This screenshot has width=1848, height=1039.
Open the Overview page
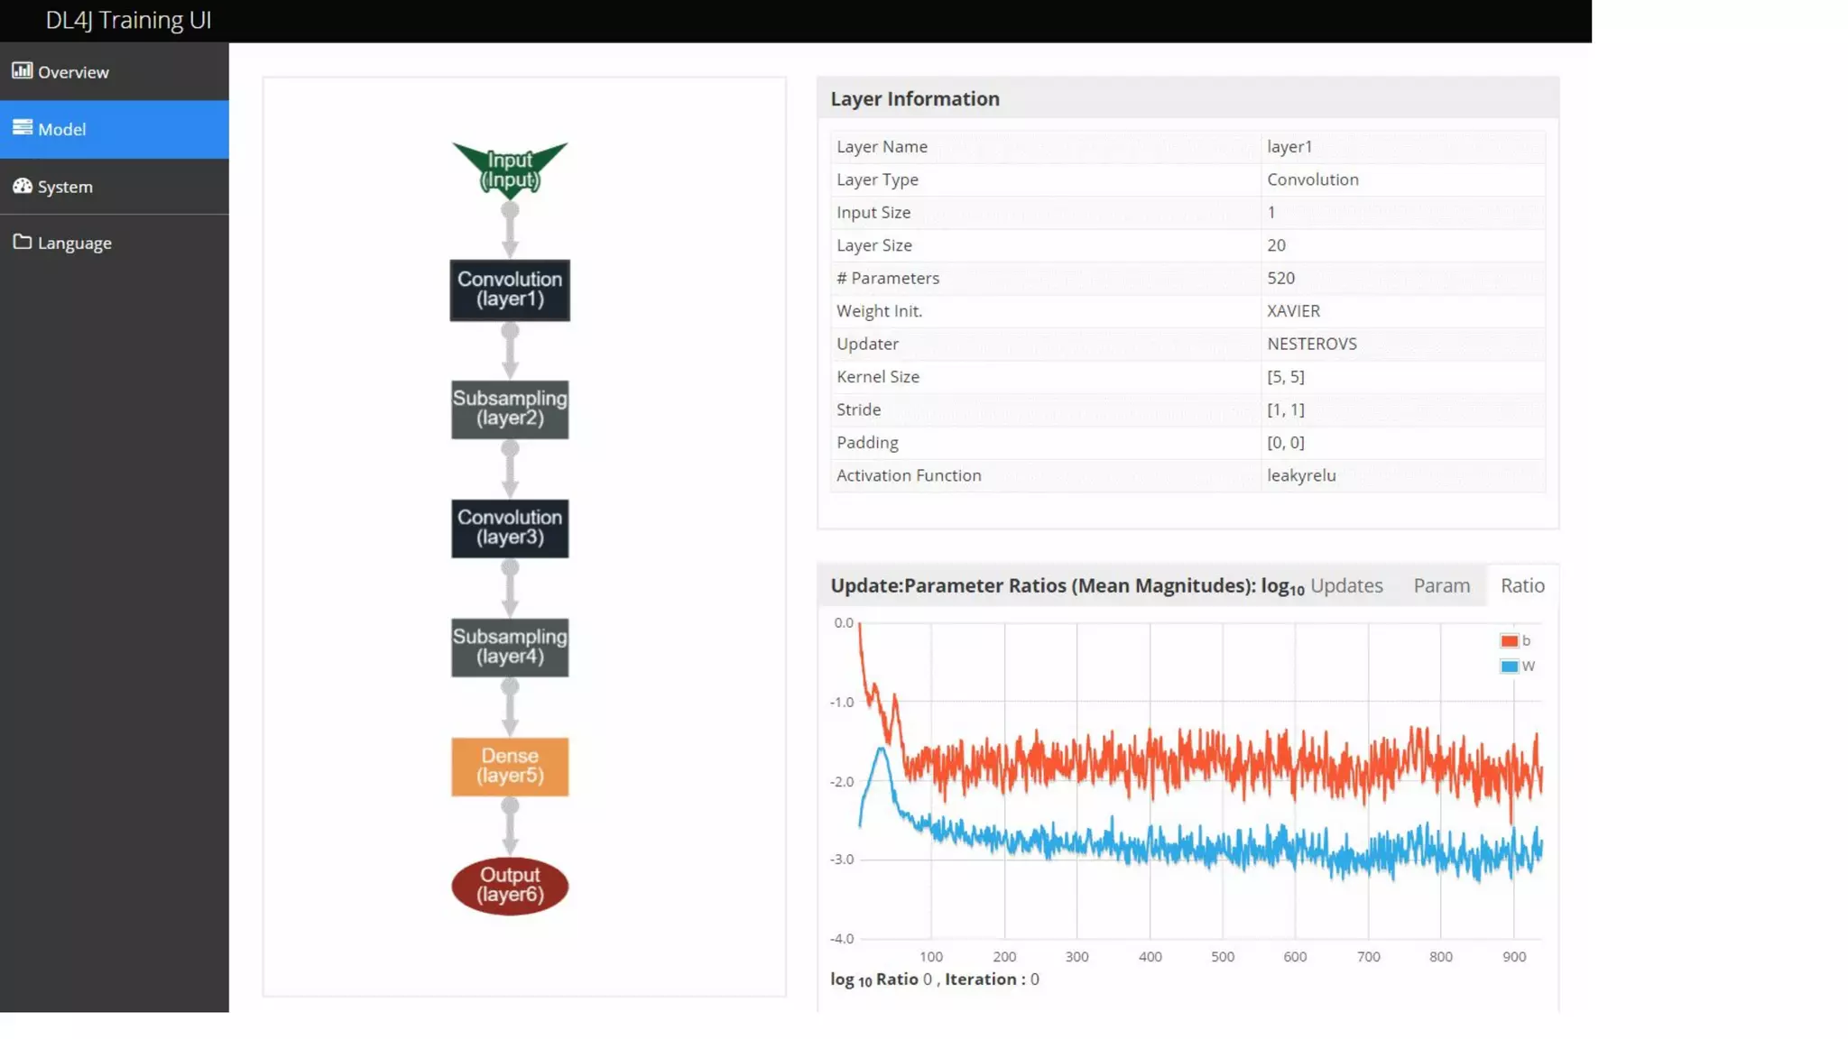pyautogui.click(x=73, y=72)
